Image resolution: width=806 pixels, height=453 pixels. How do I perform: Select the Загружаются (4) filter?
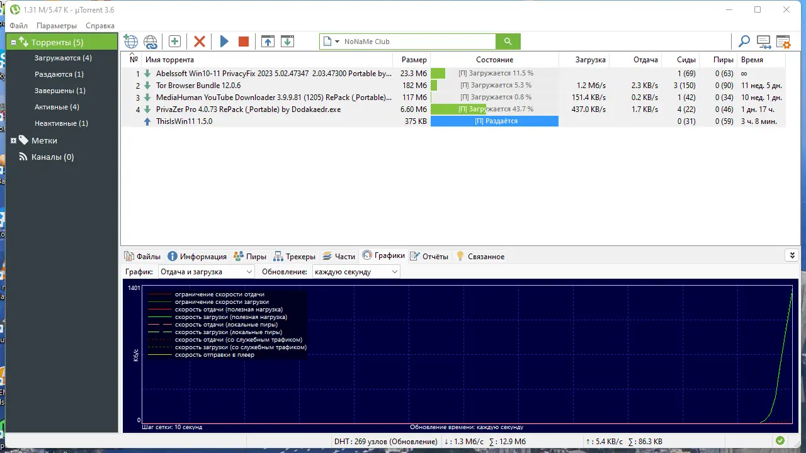(x=63, y=58)
